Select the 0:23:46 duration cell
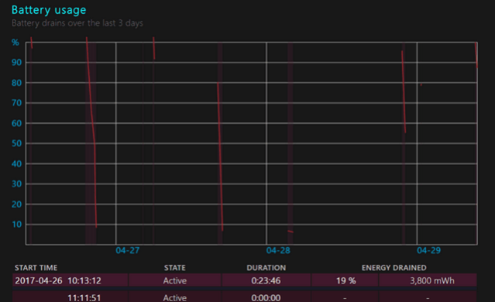 pos(266,280)
